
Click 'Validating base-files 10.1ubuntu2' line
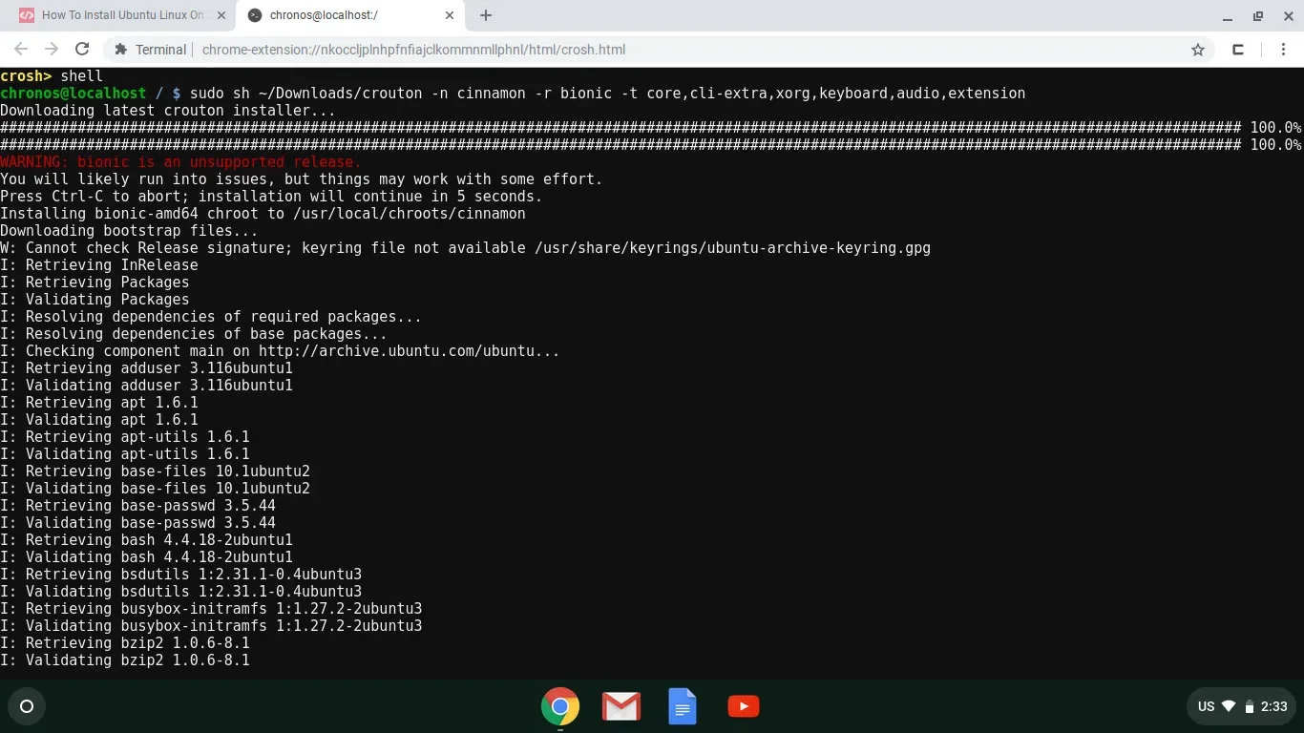pos(155,489)
